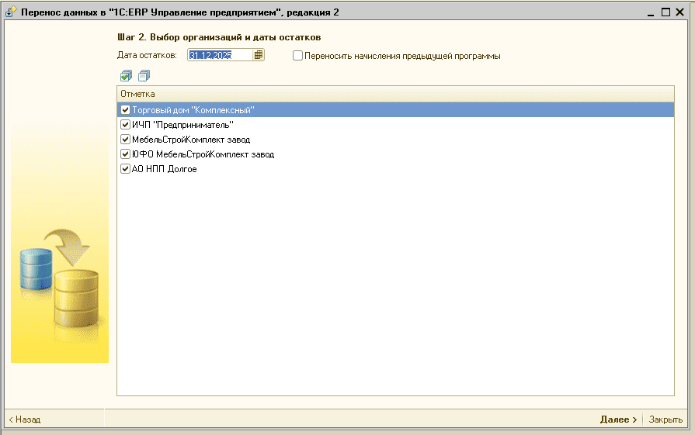Close the window with the title bar X
This screenshot has width=695, height=435.
[x=680, y=12]
